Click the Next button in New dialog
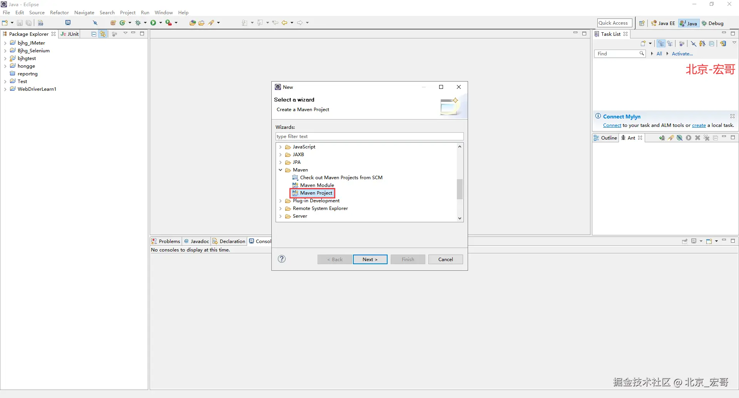This screenshot has height=398, width=739. point(370,259)
